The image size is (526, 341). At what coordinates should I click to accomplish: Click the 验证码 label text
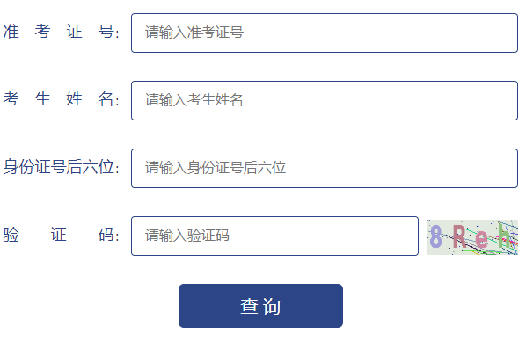61,235
